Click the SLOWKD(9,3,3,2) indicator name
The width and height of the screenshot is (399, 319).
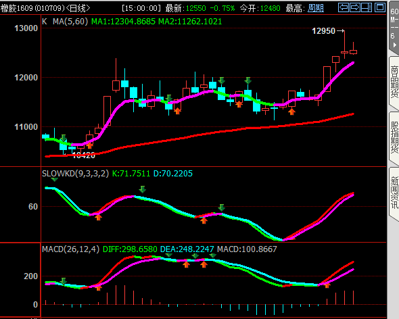click(75, 174)
